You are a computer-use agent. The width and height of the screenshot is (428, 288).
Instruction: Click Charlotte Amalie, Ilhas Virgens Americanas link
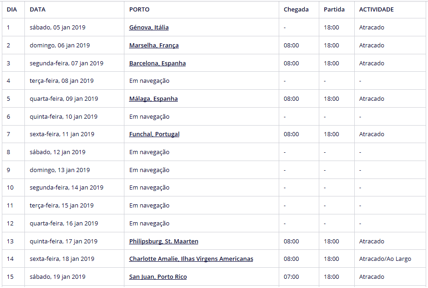(x=191, y=259)
